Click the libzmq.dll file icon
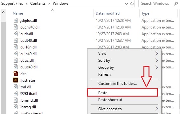180x114 pixels. (16, 107)
